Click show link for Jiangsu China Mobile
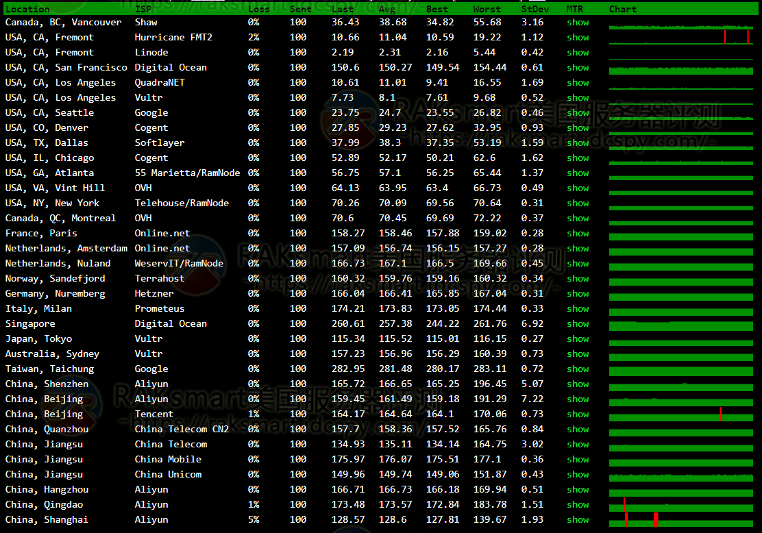The height and width of the screenshot is (533, 762). pyautogui.click(x=578, y=459)
